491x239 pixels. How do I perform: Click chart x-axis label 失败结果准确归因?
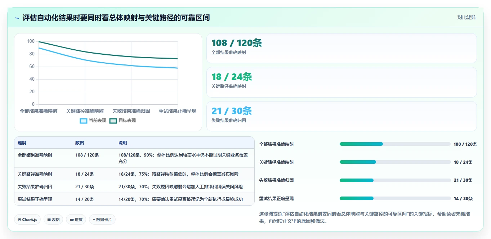tap(131, 111)
